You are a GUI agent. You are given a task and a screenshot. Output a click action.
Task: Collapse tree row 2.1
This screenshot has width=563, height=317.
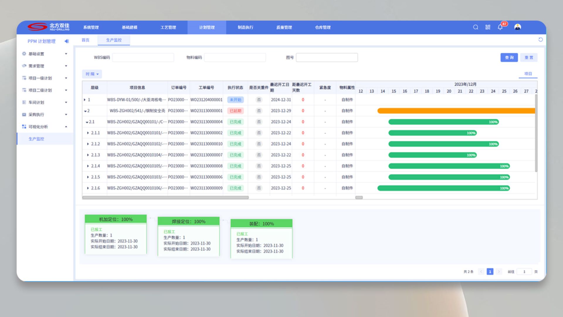[x=87, y=122]
